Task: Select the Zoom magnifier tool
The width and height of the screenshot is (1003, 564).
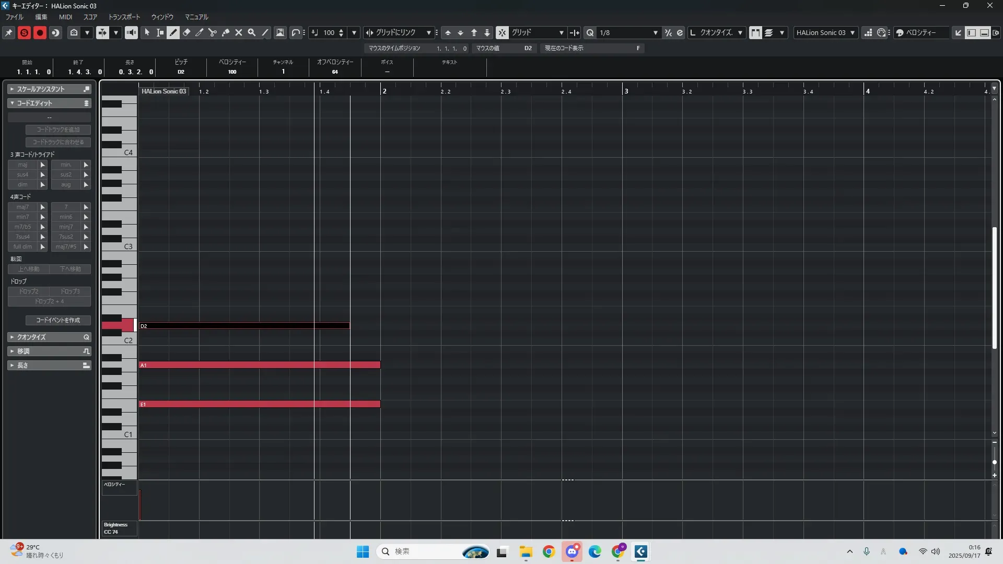Action: coord(252,32)
